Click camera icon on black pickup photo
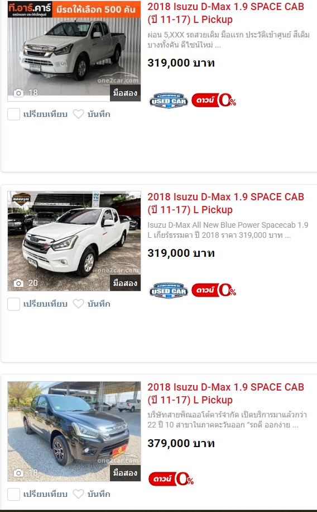The image size is (317, 512). pos(18,473)
